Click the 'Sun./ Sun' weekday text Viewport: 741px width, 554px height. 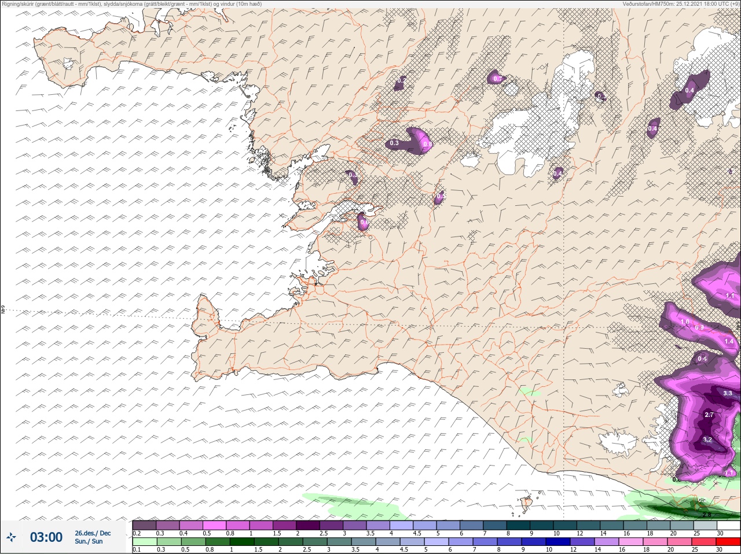(89, 541)
